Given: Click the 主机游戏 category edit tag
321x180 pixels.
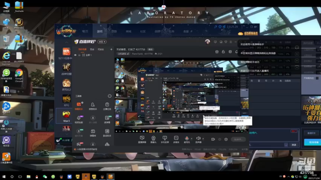Looking at the screenshot, I should [124, 54].
